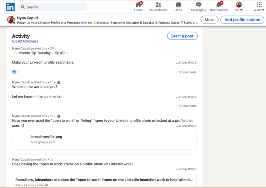The height and width of the screenshot is (188, 266).
Task: Open 3 comments on the Tip #9 post
Action: pyautogui.click(x=188, y=72)
